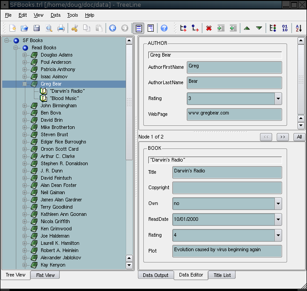307x291 pixels.
Task: Click the Save floppy disk icon
Action: point(37,28)
